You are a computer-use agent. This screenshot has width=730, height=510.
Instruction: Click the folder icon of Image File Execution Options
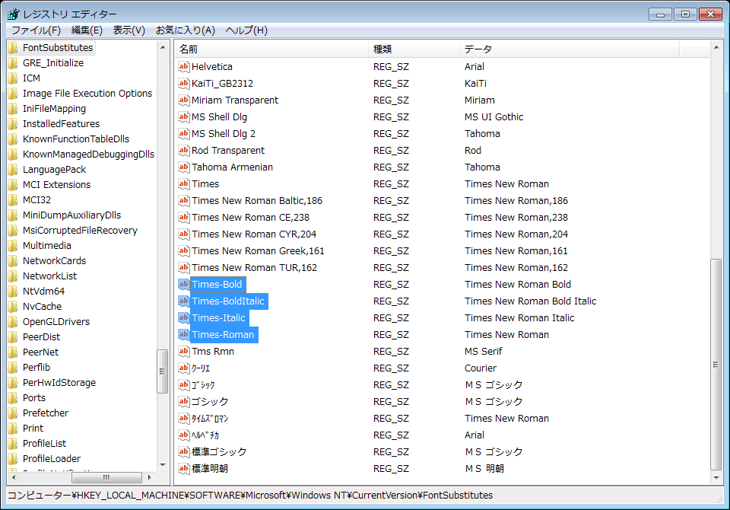pyautogui.click(x=13, y=93)
